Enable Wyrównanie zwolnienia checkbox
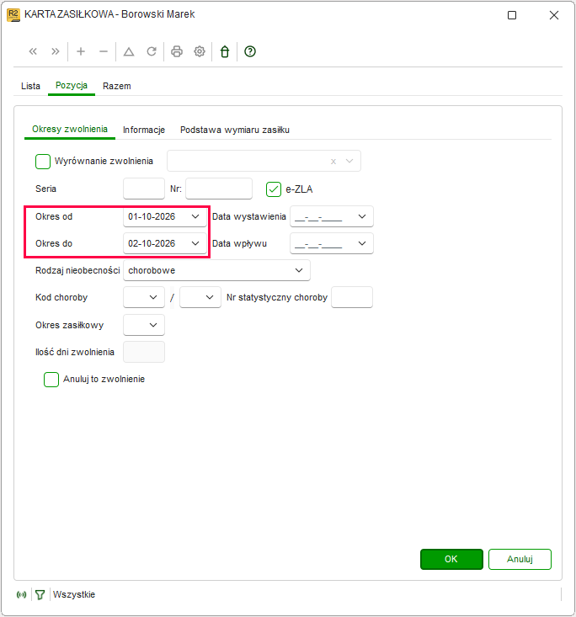The width and height of the screenshot is (576, 617). point(43,162)
